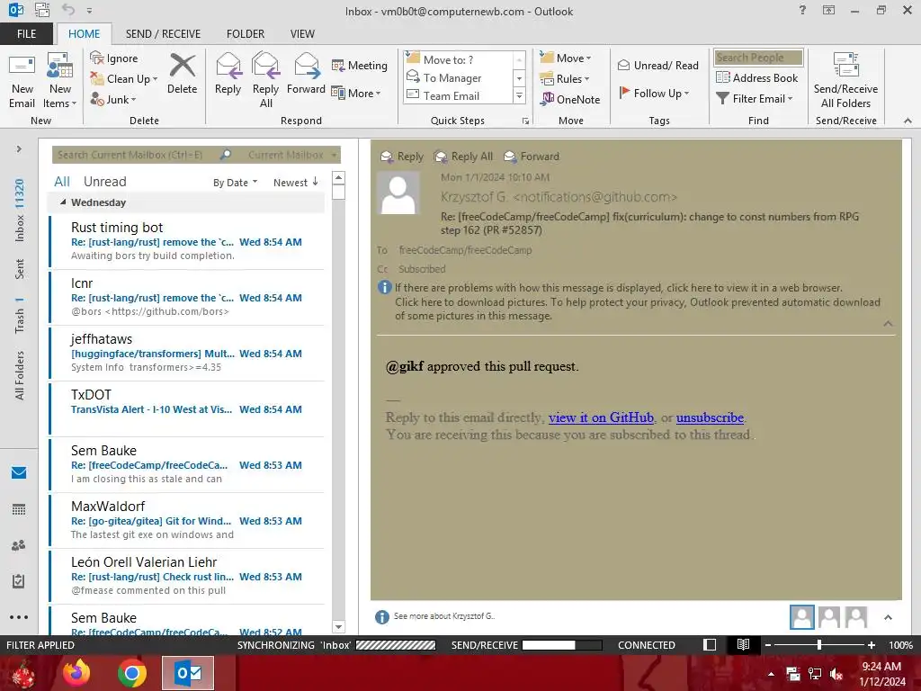Open the Follow Up flag menu
Viewport: 921px width, 691px height.
click(x=654, y=93)
